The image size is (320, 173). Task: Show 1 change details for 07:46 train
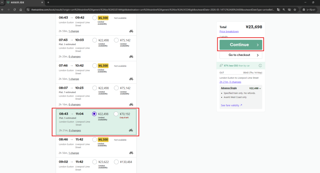point(74,79)
